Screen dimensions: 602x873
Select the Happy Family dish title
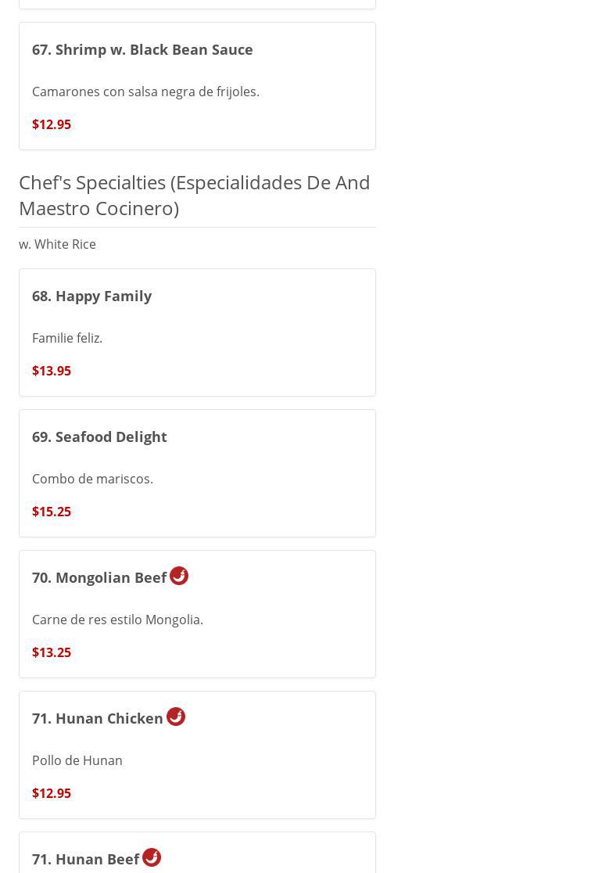coord(91,296)
